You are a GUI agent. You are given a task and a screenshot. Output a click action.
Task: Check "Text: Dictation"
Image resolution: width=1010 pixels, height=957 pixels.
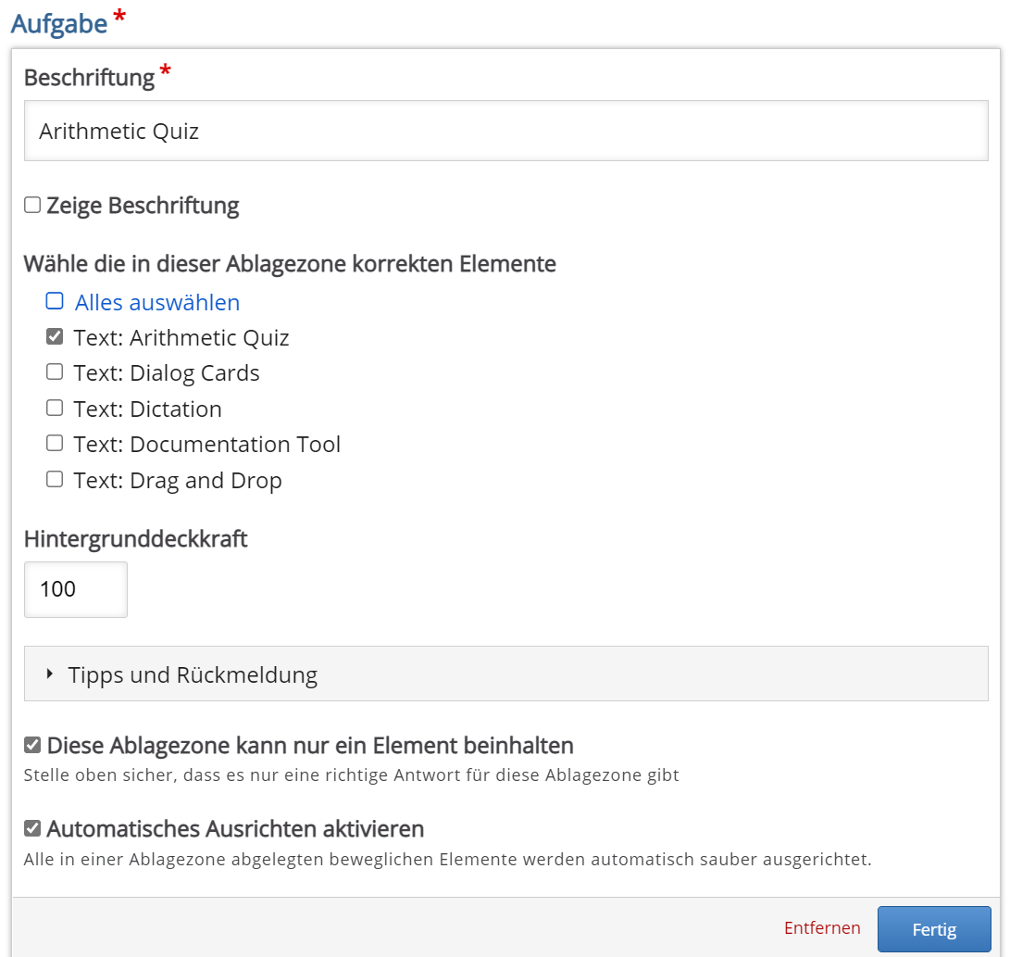click(54, 408)
